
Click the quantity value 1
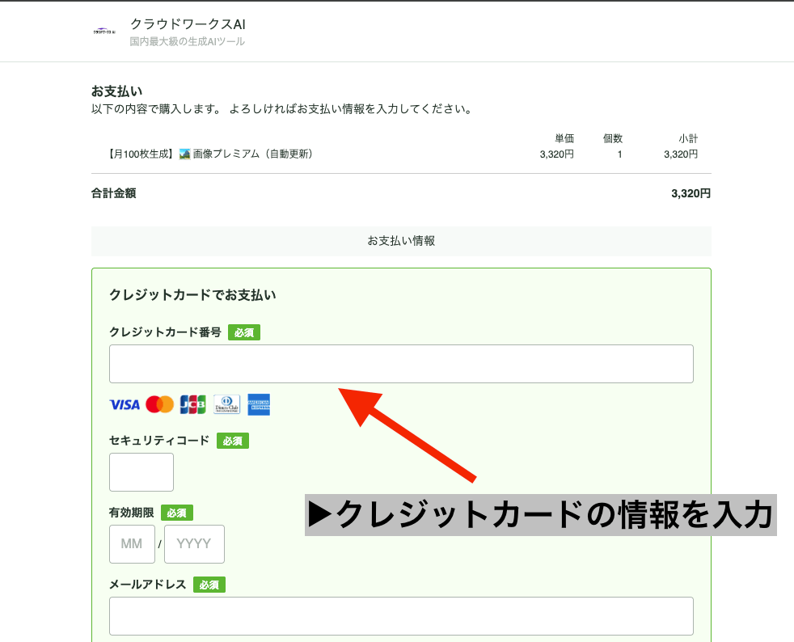click(x=619, y=154)
